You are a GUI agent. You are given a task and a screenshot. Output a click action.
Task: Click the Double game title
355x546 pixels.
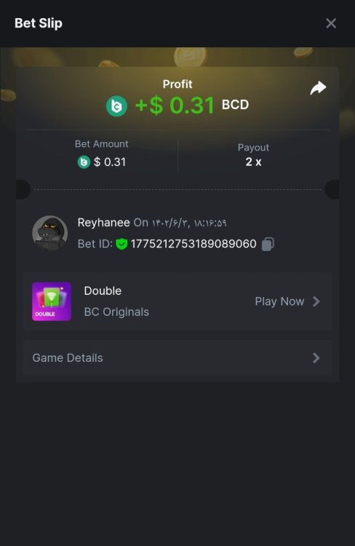coord(103,290)
